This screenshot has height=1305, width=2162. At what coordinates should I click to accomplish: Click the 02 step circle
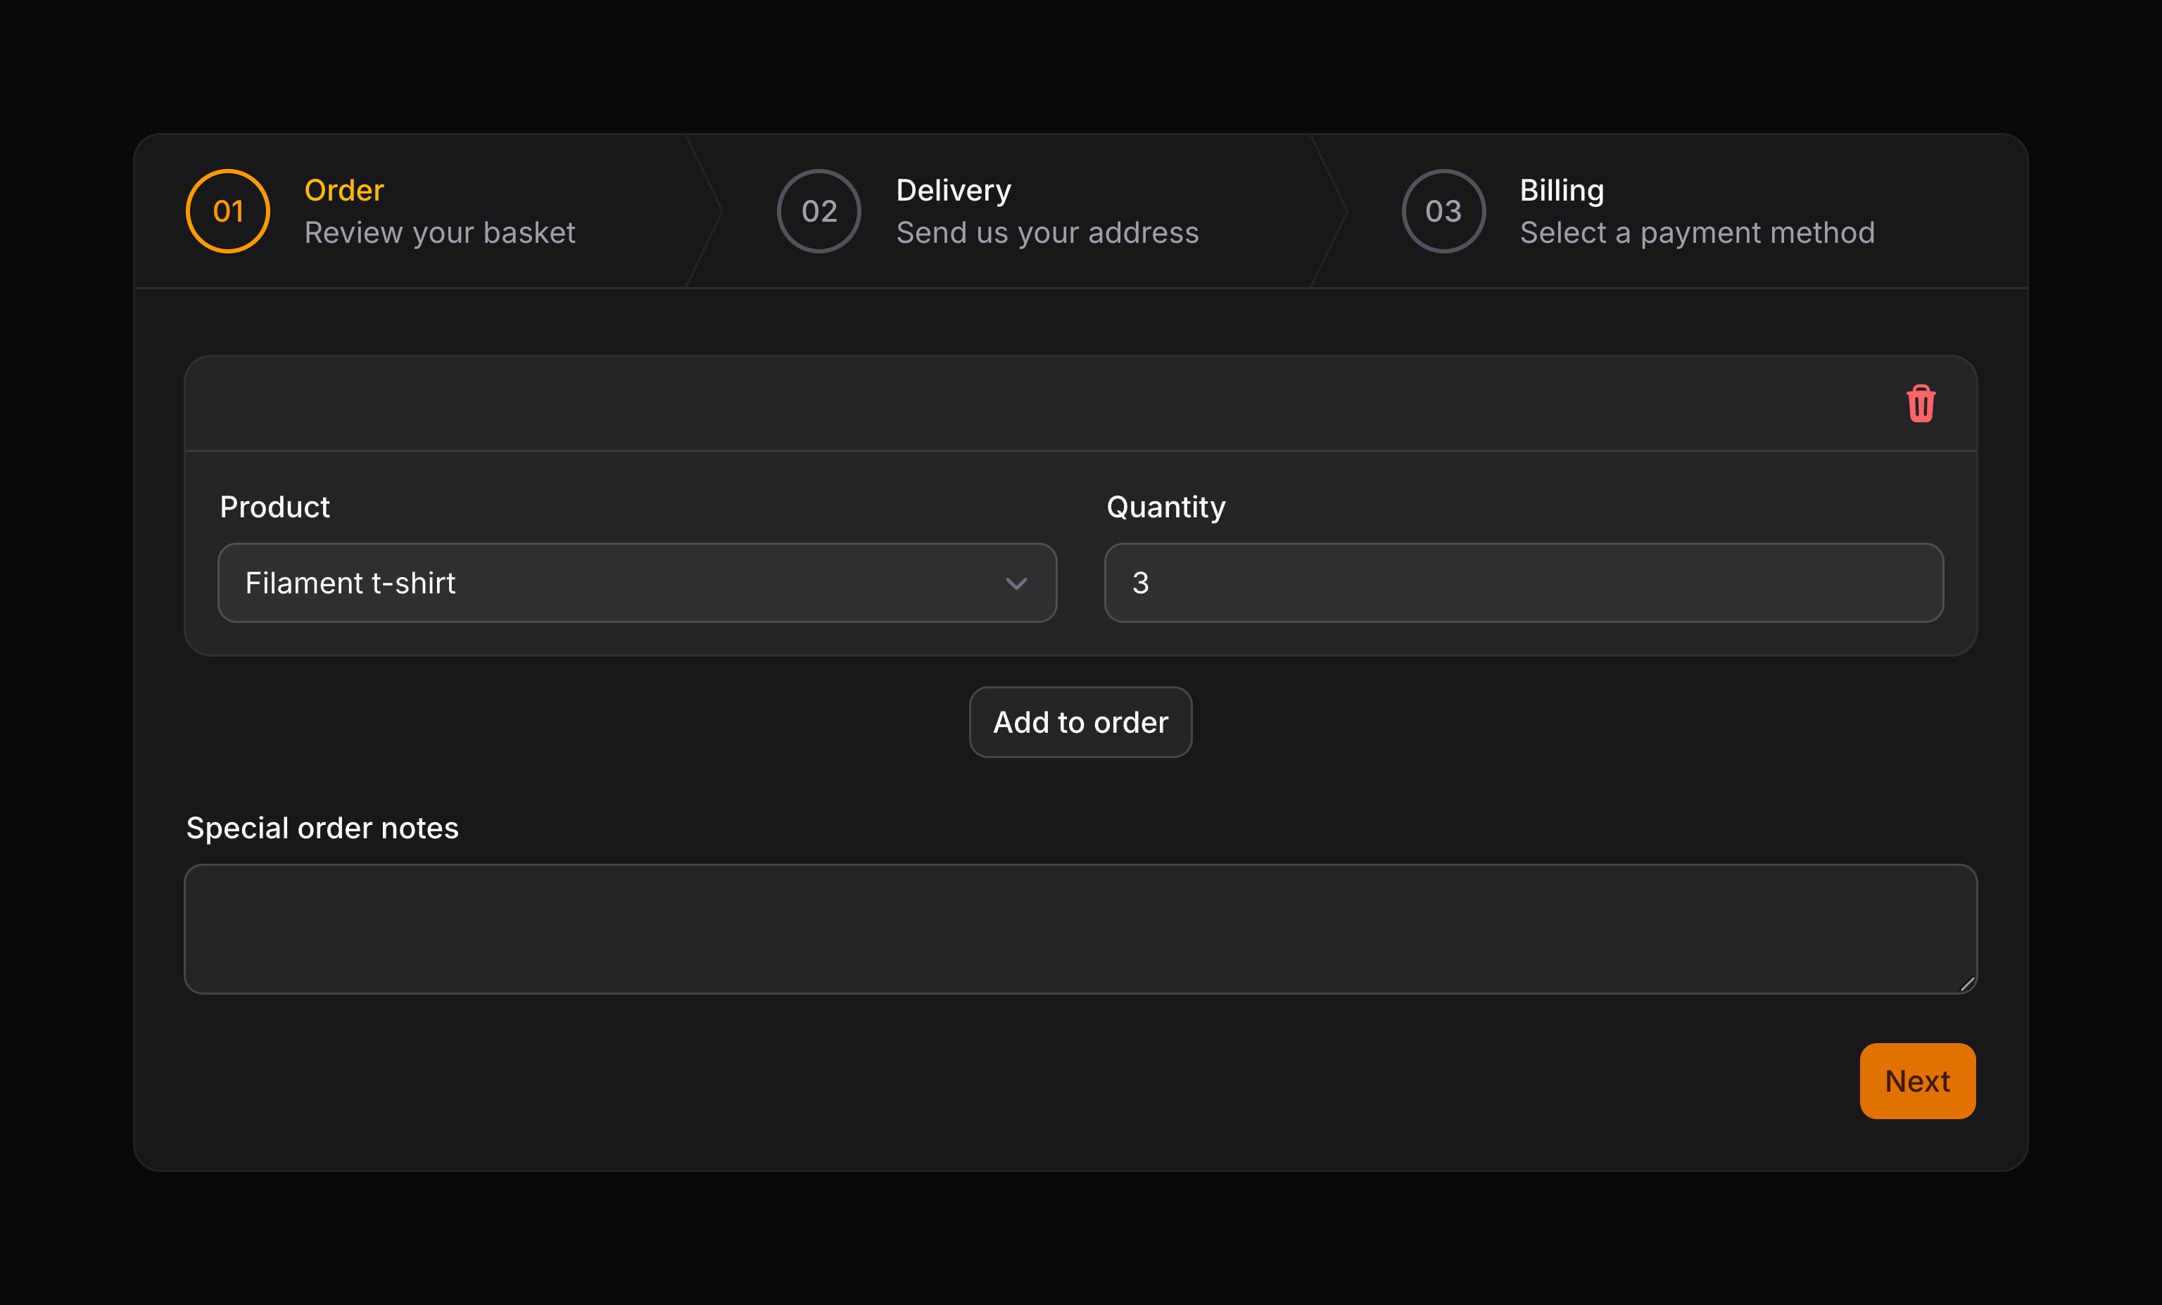(818, 211)
